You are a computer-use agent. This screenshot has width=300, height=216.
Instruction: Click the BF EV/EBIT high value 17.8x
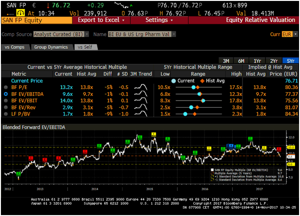236,101
